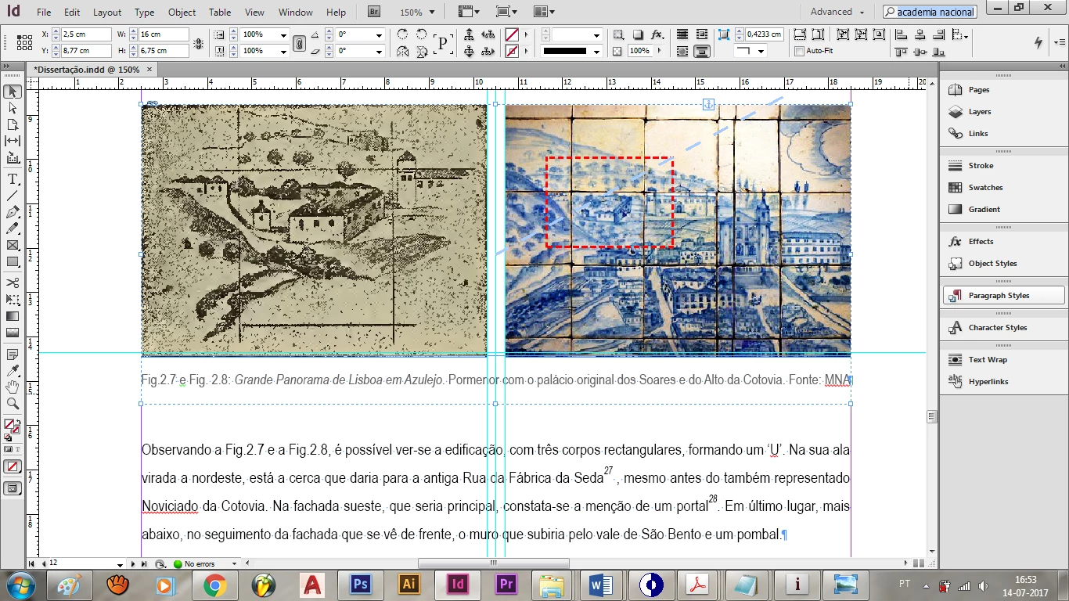Open the stroke type dropdown

coord(596,51)
